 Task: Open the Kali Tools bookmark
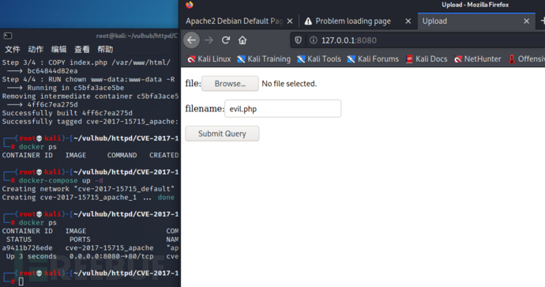point(319,59)
